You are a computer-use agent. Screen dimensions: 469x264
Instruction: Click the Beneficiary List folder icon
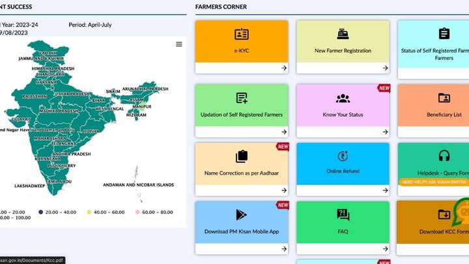tap(444, 98)
